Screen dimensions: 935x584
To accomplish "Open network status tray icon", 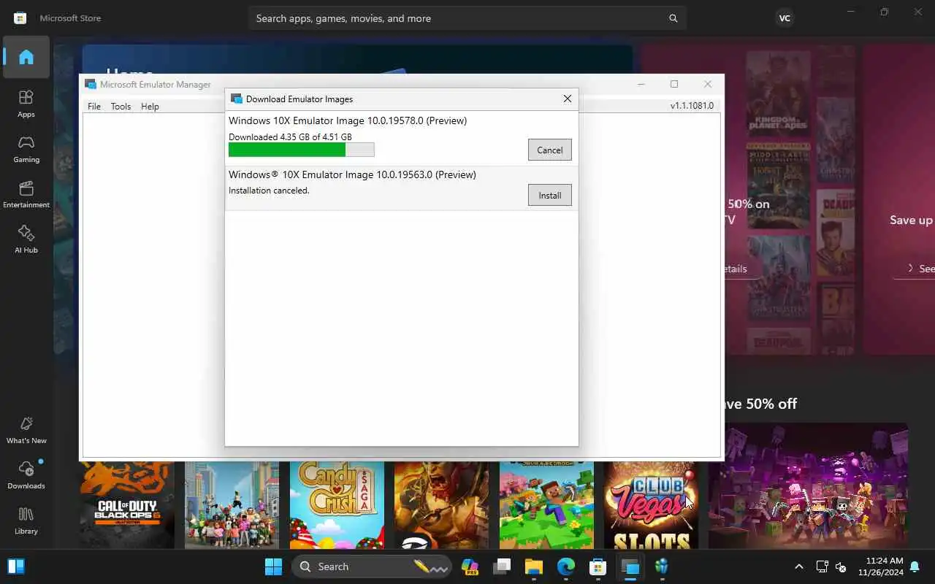I will coord(821,566).
